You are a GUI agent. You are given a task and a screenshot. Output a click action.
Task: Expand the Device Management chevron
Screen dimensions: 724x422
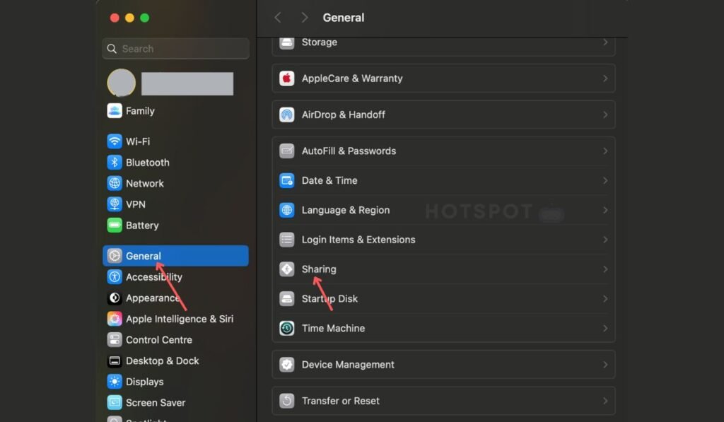(x=606, y=365)
